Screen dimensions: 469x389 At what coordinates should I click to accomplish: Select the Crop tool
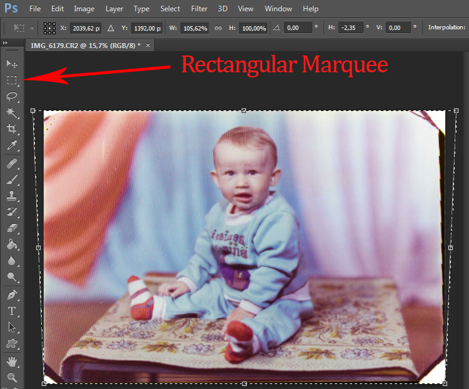[x=12, y=128]
